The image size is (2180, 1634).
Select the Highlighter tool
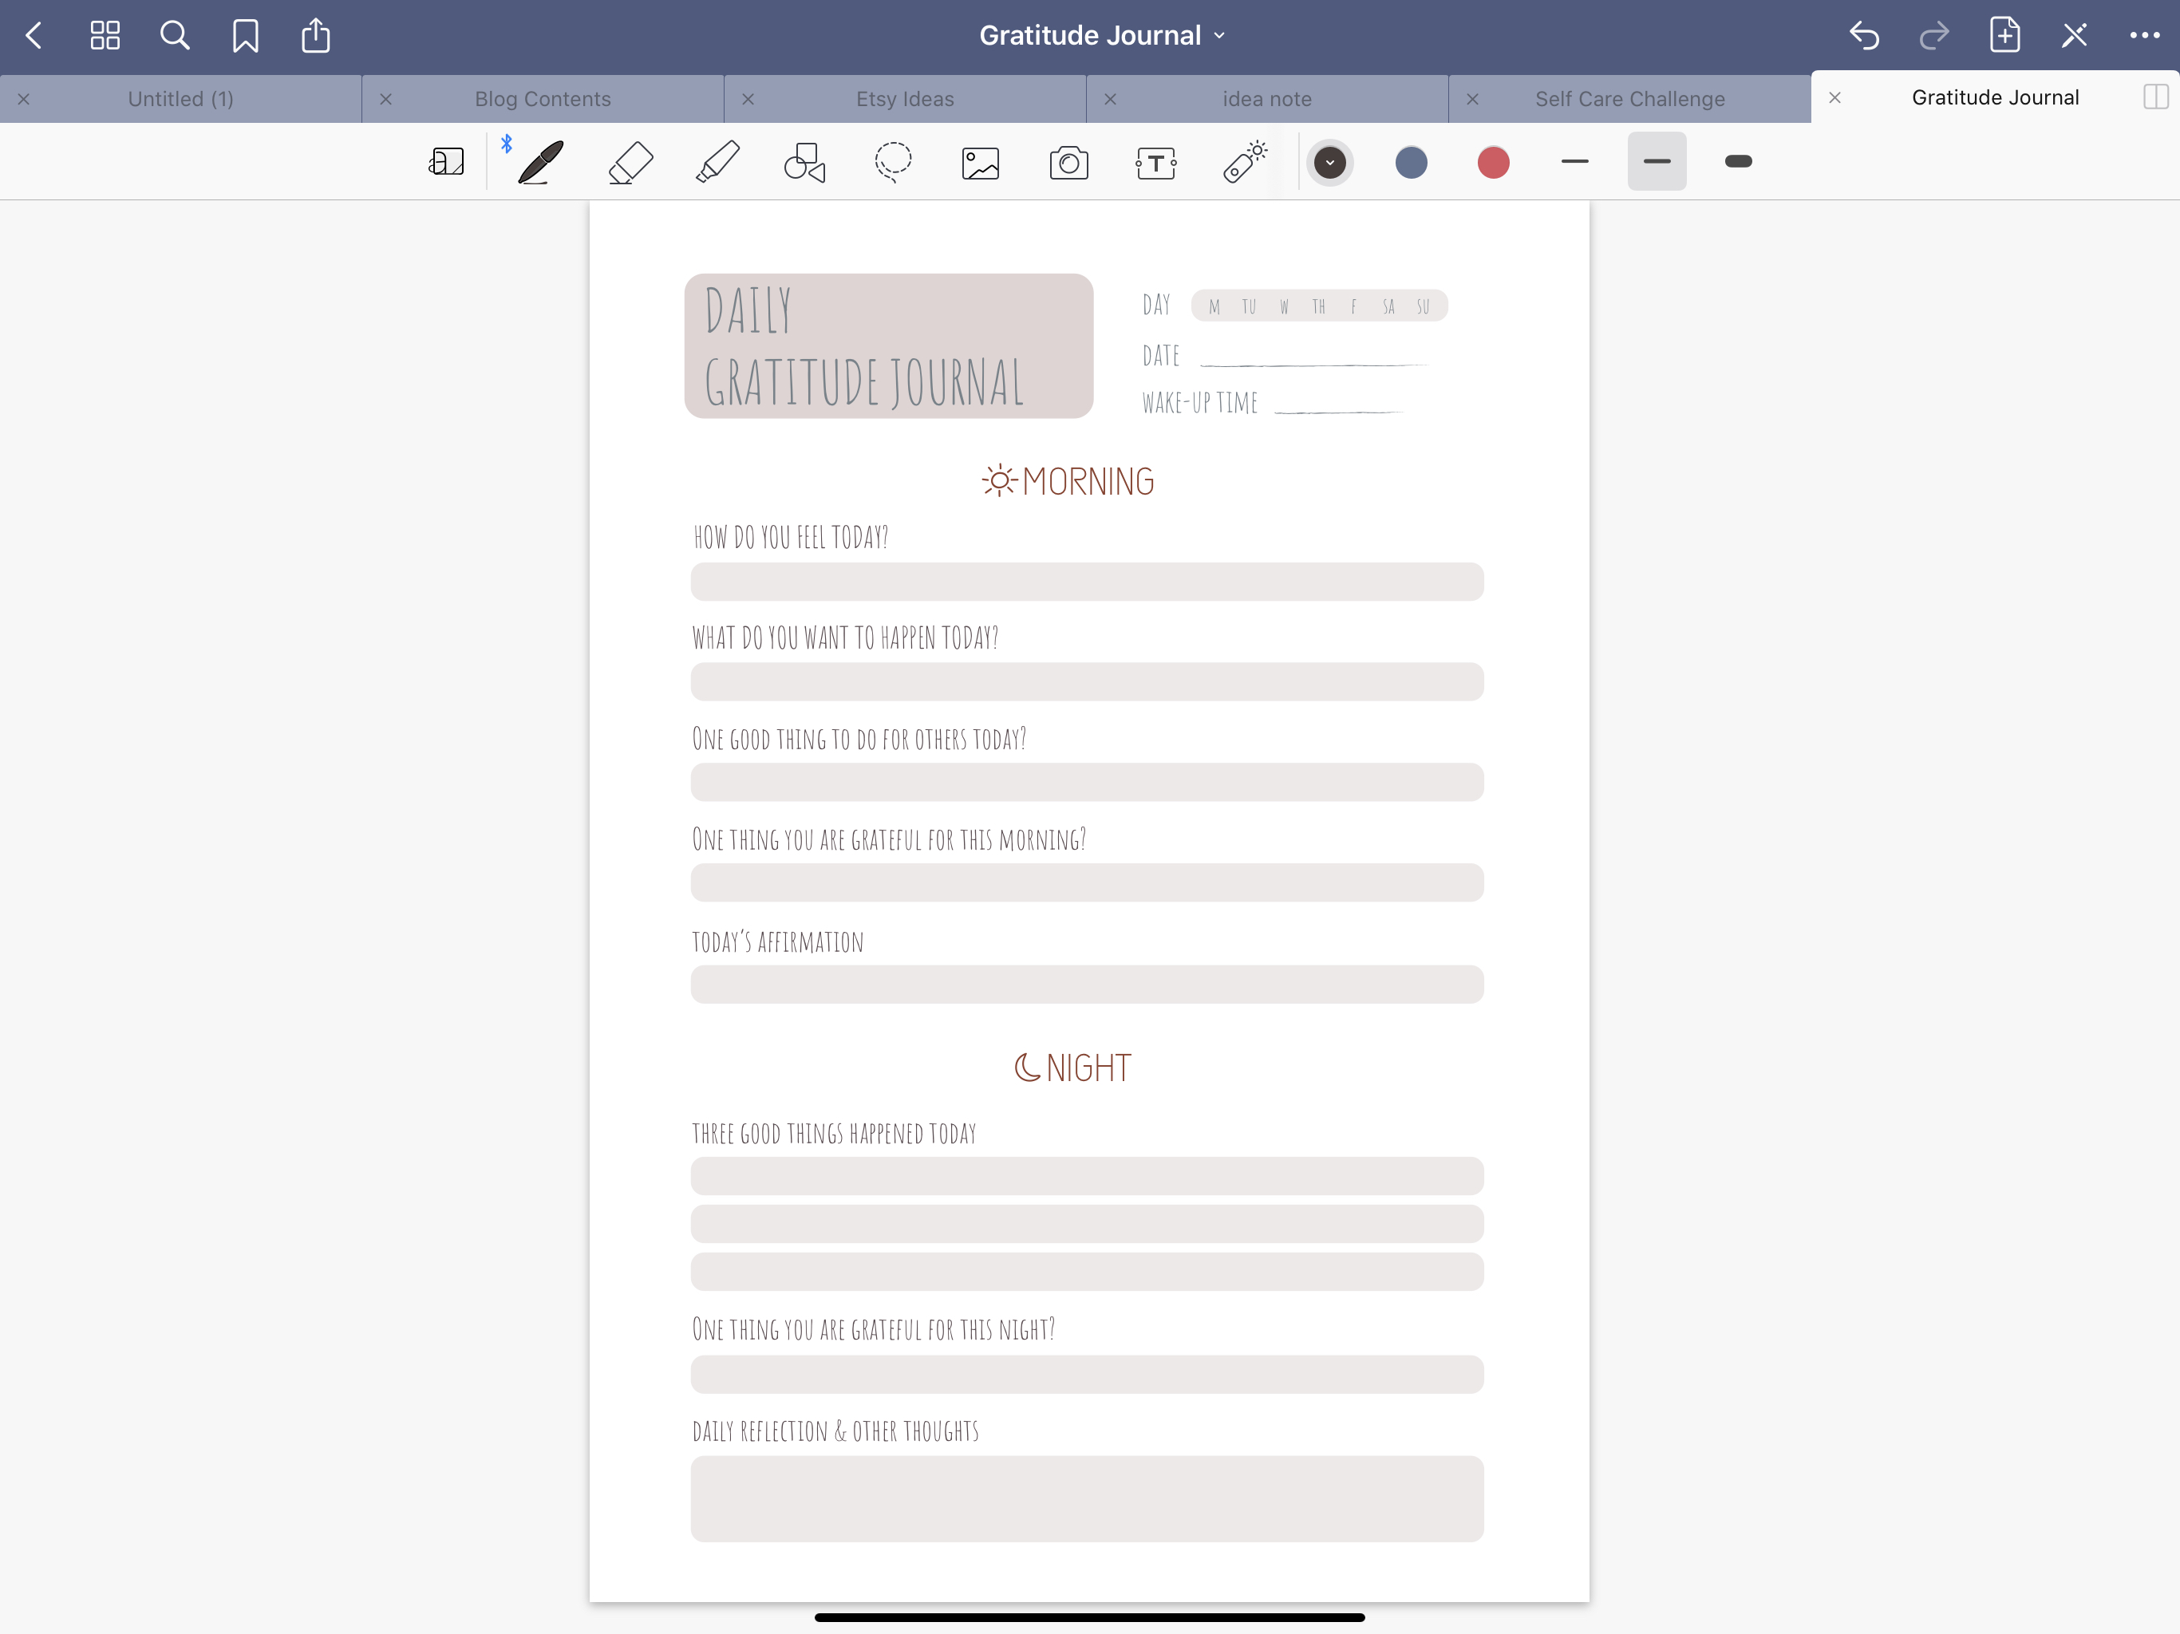click(x=717, y=163)
